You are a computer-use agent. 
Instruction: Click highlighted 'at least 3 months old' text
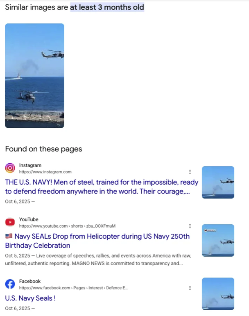tap(107, 7)
